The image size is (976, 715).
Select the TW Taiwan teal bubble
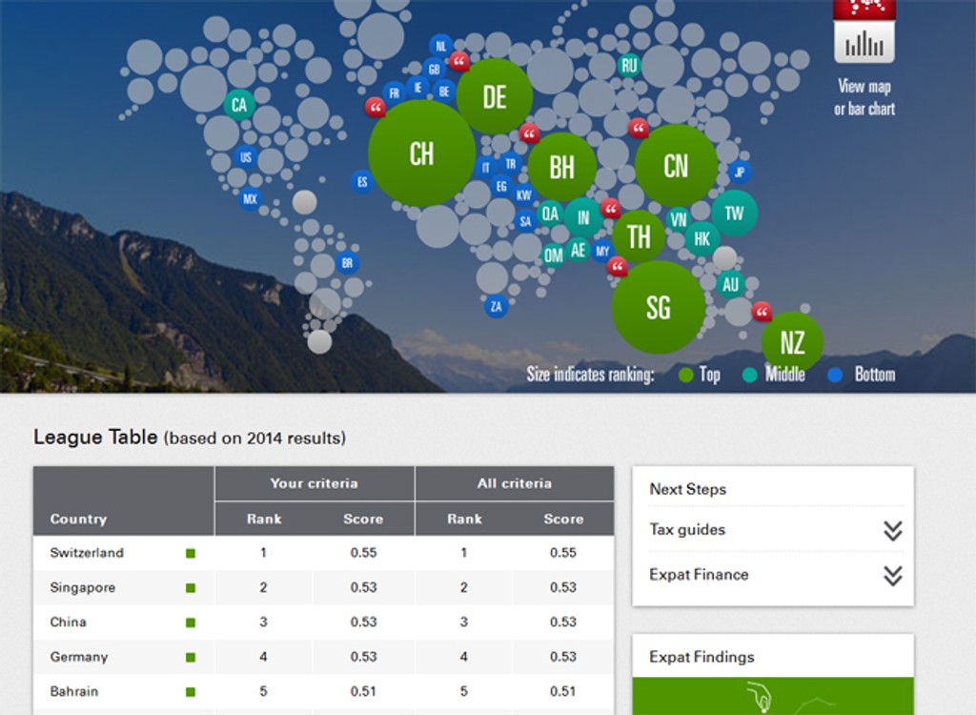[x=734, y=213]
